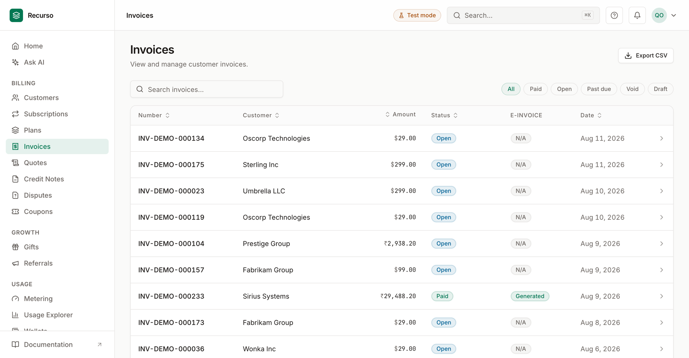Sort by Amount column arrows

[x=388, y=114]
